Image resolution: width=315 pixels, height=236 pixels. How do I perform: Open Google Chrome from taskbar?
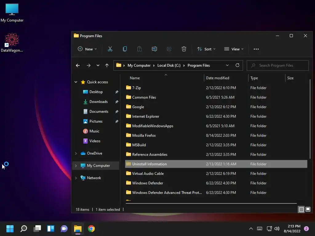[91, 229]
